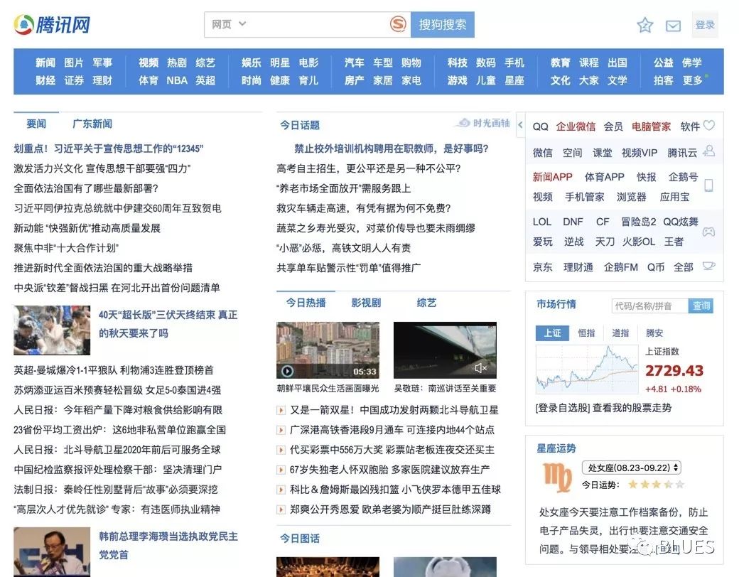Click arrow icon before 代买彩票 headline
Screen dimensions: 739x577
coord(281,450)
